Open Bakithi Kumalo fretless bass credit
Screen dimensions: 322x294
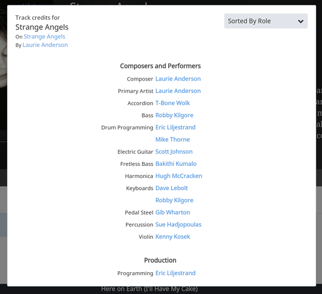tap(176, 163)
